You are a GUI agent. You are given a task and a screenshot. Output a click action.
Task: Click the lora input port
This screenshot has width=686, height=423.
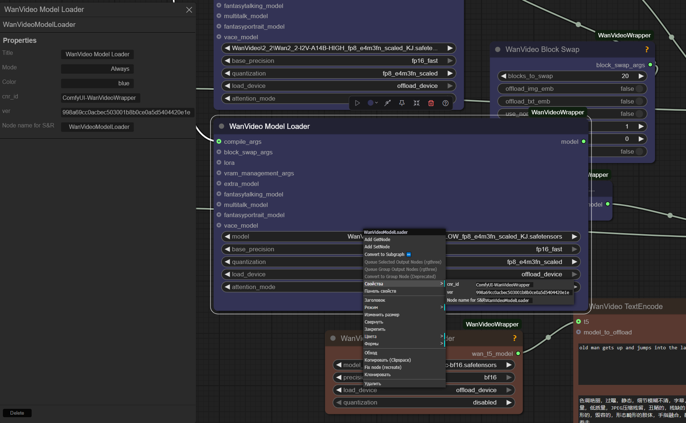coord(219,163)
